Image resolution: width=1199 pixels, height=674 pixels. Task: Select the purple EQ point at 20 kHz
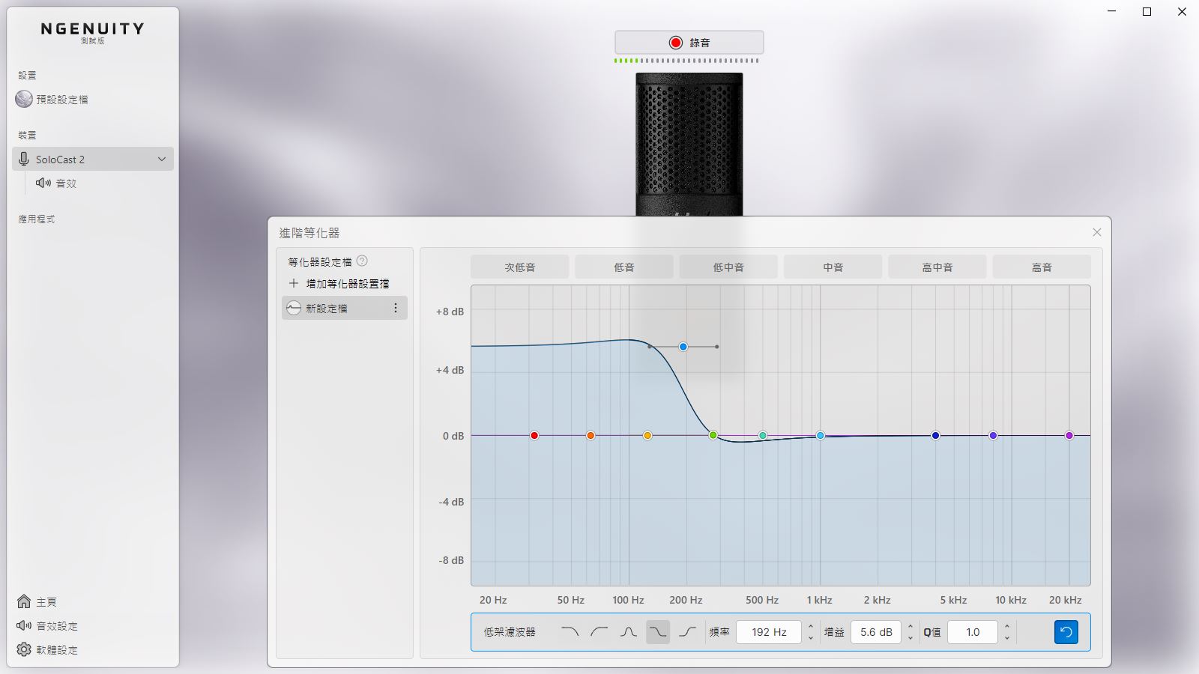[1069, 435]
